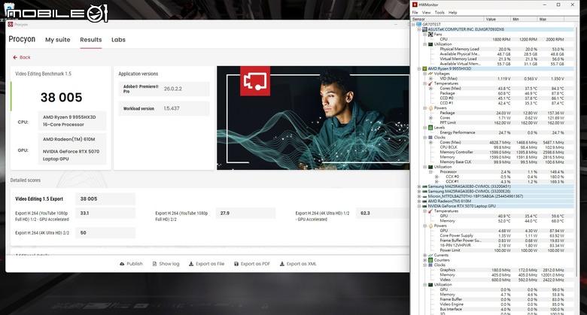Open the View menu in HWMonitor
This screenshot has height=315, width=587.
point(427,12)
